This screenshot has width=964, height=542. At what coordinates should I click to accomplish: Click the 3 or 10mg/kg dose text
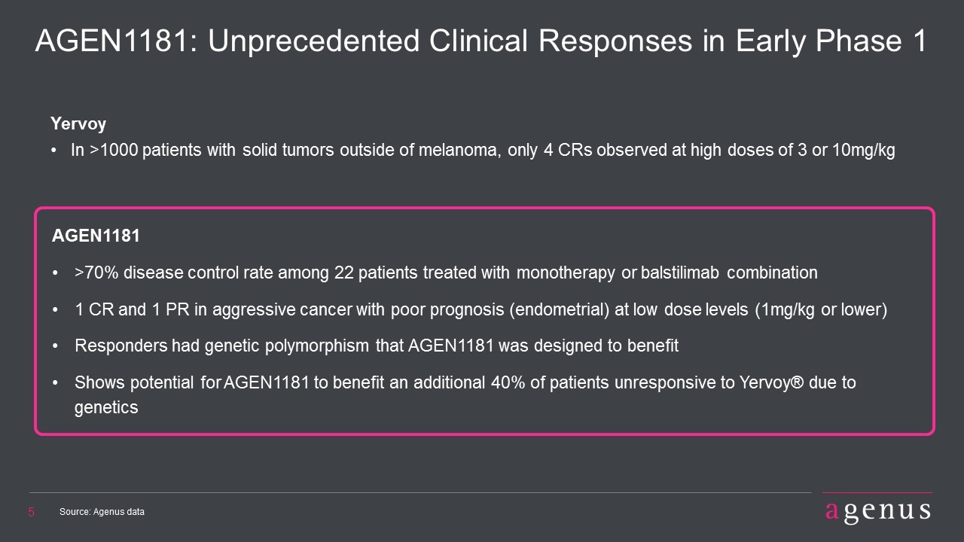[837, 151]
